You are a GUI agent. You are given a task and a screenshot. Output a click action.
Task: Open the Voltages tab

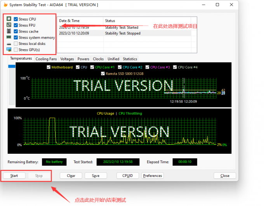pyautogui.click(x=67, y=59)
